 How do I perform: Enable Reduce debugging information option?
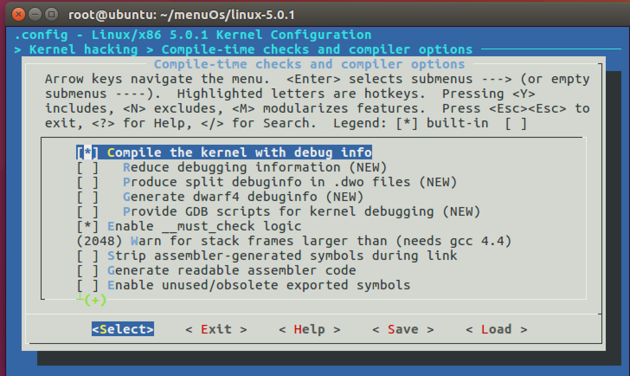[88, 167]
